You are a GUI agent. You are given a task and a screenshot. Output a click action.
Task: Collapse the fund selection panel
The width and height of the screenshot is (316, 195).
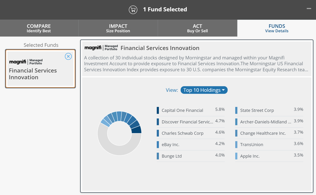point(308,8)
